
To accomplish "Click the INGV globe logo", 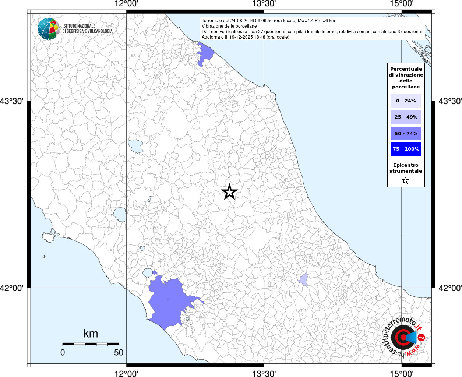I will pyautogui.click(x=49, y=29).
